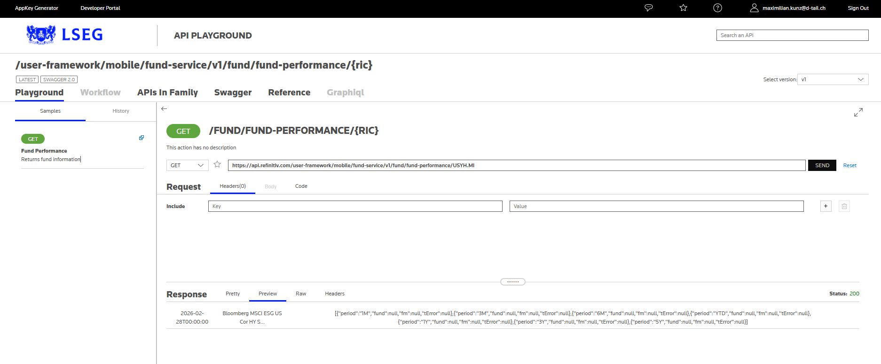
Task: Open the request Headers(0) tab
Action: tap(233, 186)
